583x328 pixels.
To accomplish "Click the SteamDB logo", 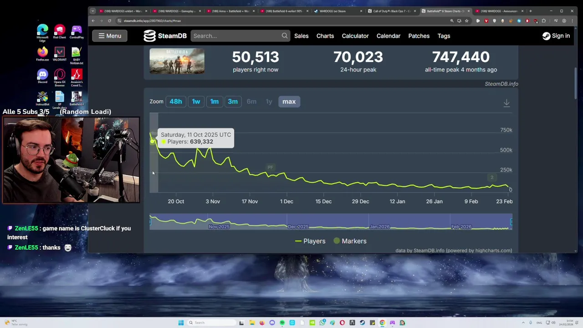I will (165, 36).
